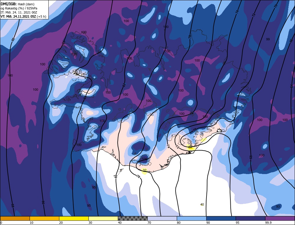This screenshot has height=225, width=295.
Task: Click the '80' height contour label
Action: (x=116, y=176)
